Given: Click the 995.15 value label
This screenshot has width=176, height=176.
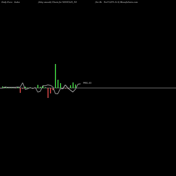Looking at the screenshot, I should [x=87, y=83].
